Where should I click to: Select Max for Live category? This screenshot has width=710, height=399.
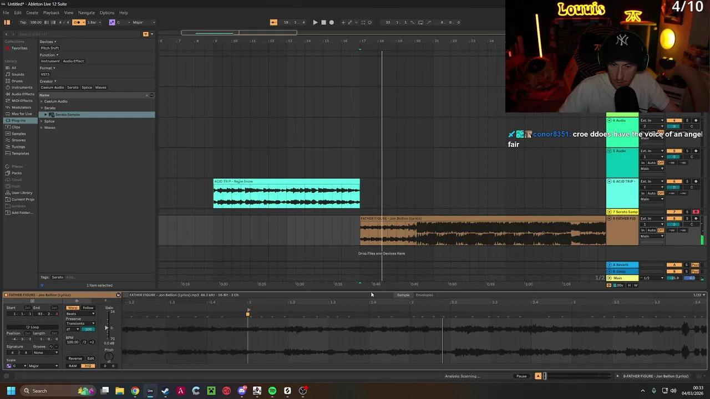[22, 114]
